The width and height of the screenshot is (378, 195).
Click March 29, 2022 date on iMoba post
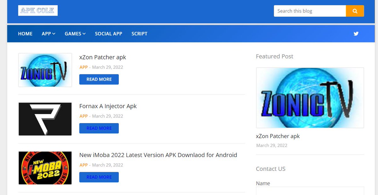click(107, 165)
